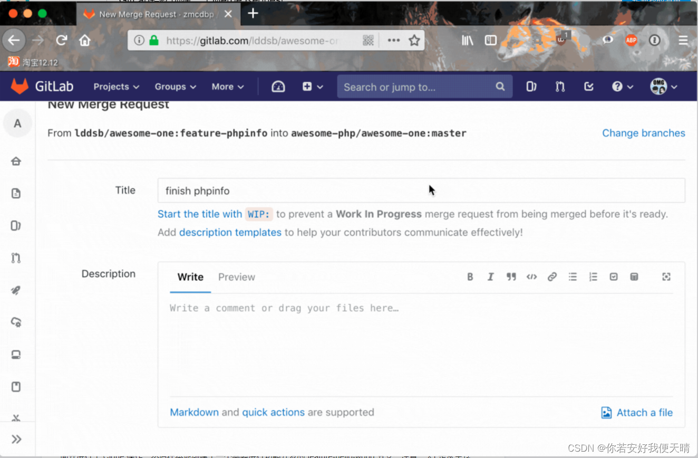
Task: Collapse the left sidebar with double chevrons
Action: pos(17,438)
